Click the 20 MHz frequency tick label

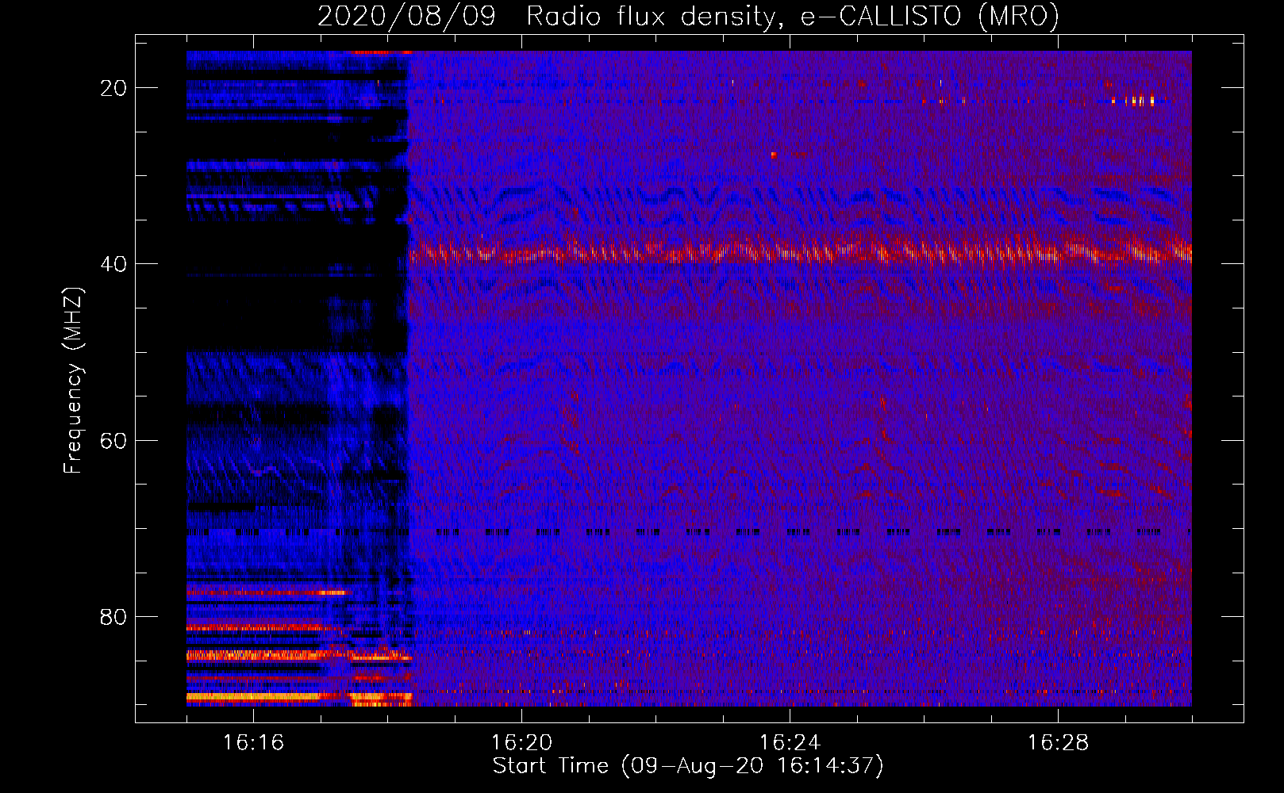(113, 88)
